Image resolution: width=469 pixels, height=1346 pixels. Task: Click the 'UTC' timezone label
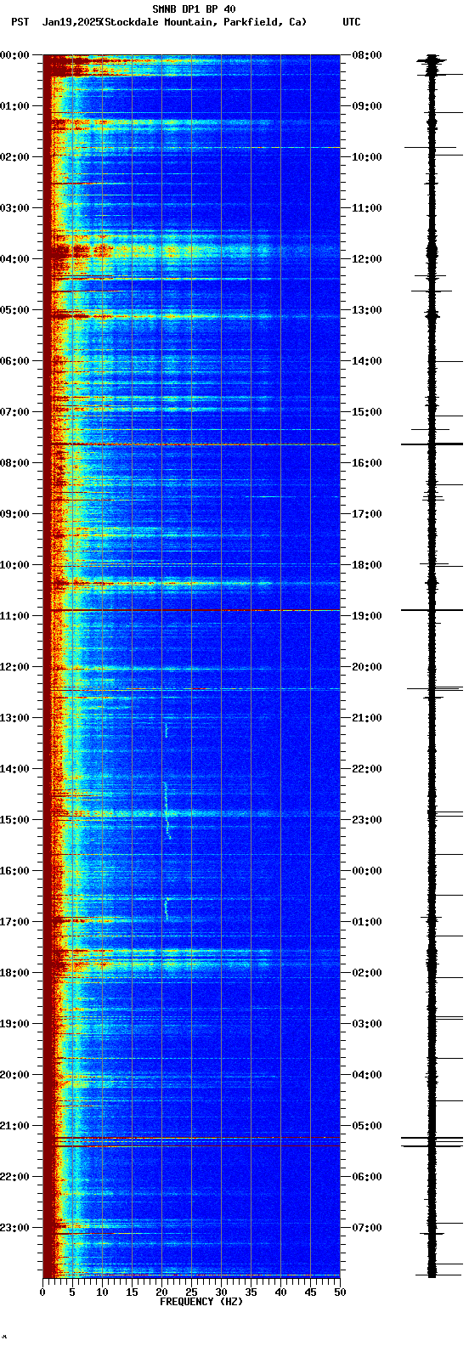[x=352, y=22]
